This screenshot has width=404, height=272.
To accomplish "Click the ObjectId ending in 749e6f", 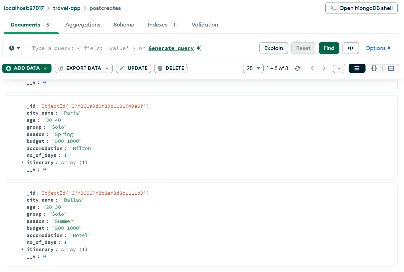I will pos(95,106).
